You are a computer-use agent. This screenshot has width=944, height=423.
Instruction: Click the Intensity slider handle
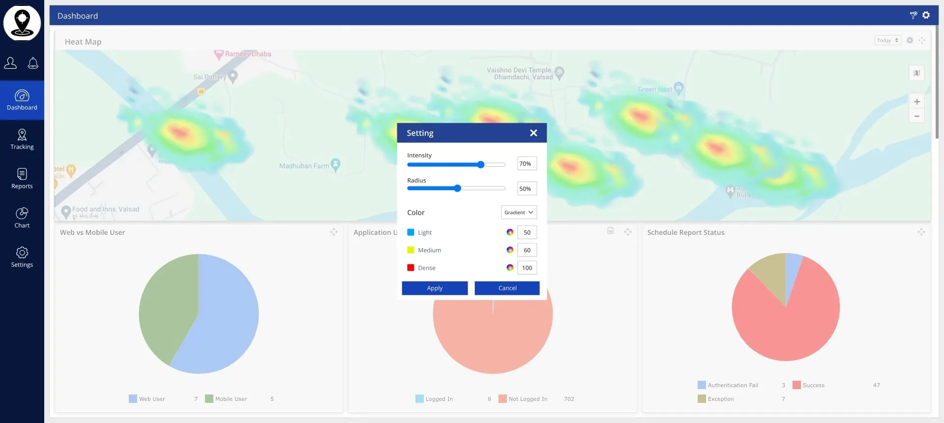point(481,165)
